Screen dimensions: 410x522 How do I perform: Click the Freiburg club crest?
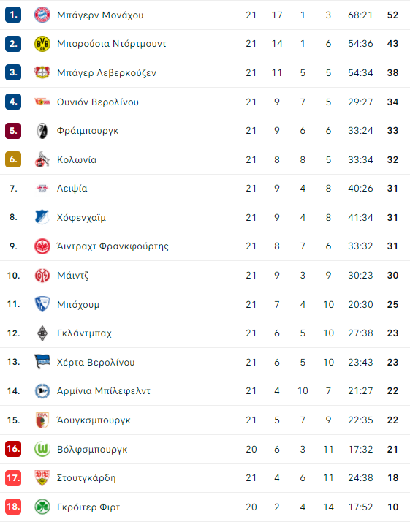click(42, 130)
